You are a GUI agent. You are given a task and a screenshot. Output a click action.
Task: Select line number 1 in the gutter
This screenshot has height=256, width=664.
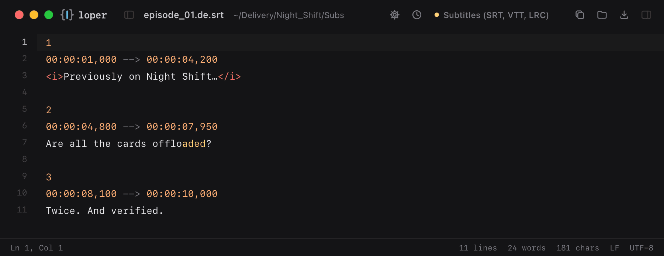24,42
